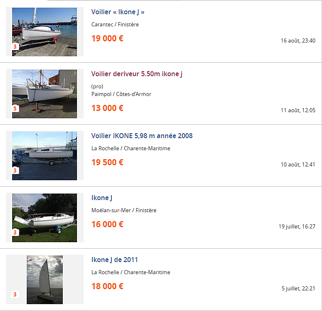The width and height of the screenshot is (322, 311).
Task: Click the 18 000 € price
Action: 107,286
